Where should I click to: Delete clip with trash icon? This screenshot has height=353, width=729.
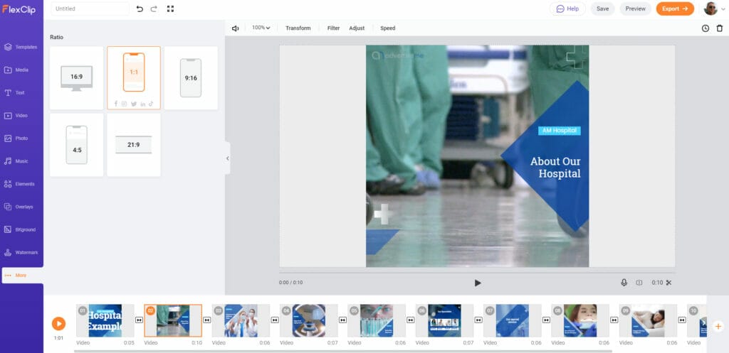coord(720,28)
